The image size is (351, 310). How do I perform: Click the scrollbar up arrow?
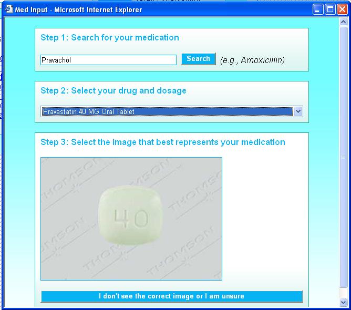344,22
